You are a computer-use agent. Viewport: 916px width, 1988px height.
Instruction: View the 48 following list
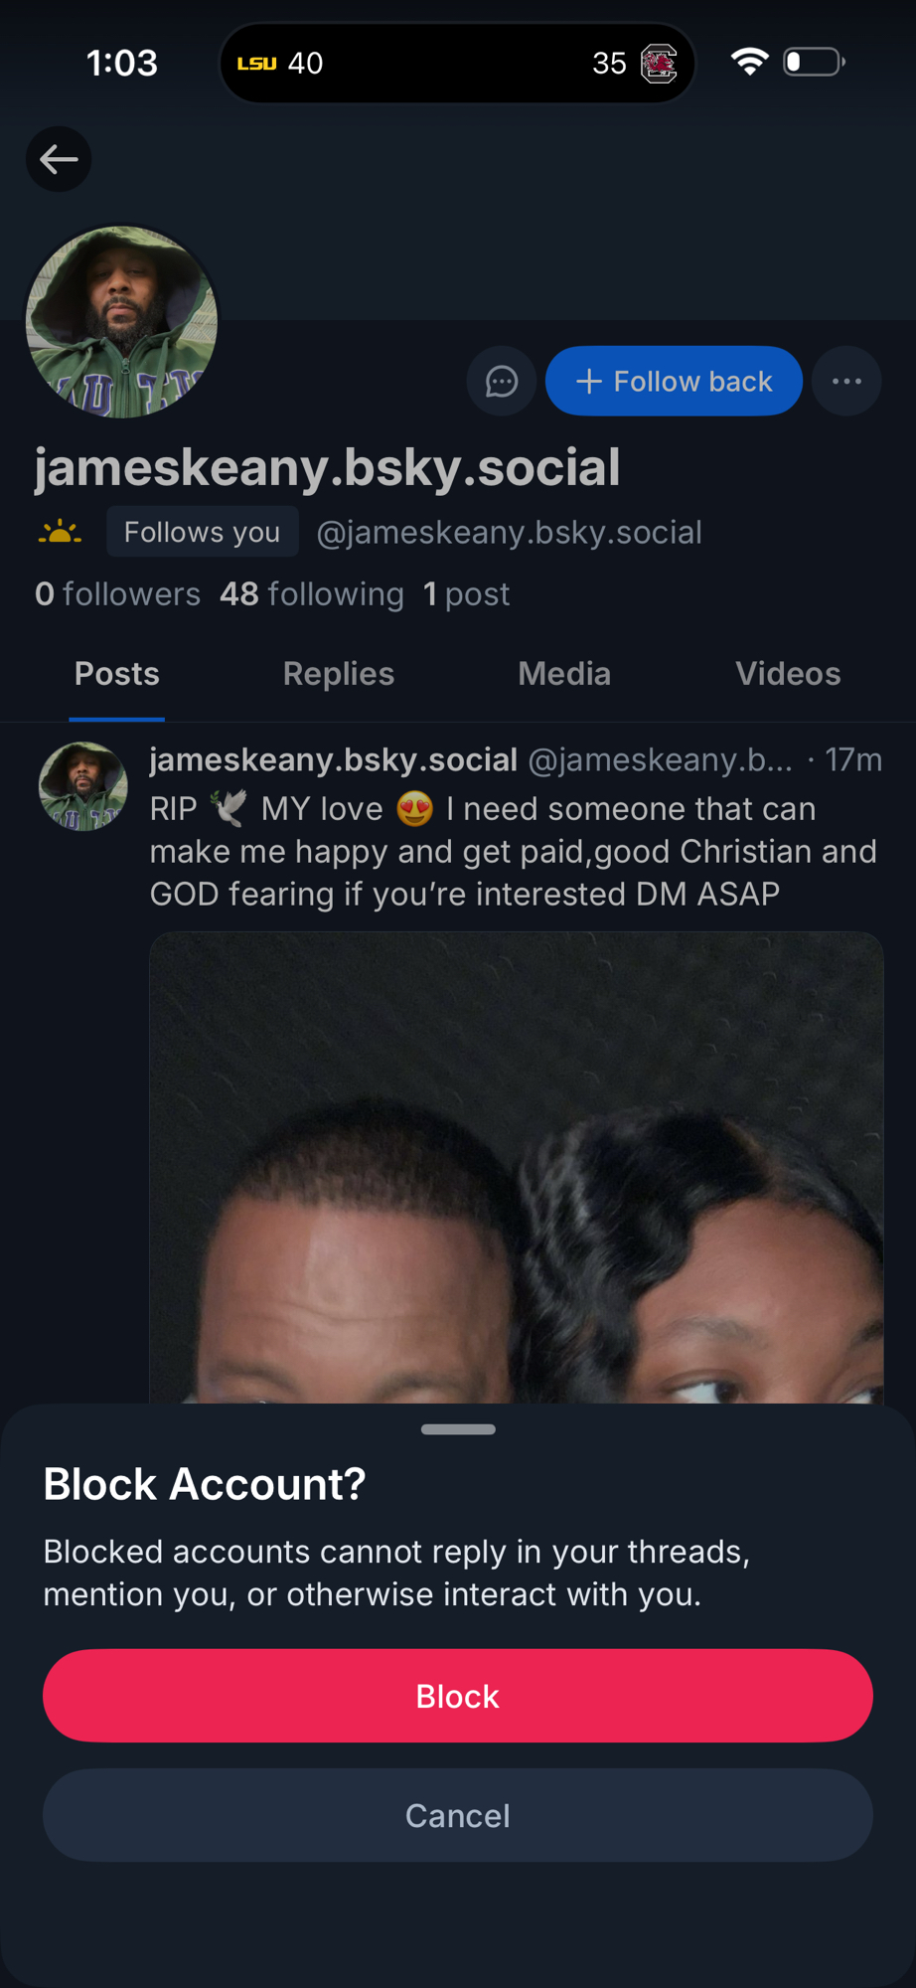pyautogui.click(x=312, y=594)
